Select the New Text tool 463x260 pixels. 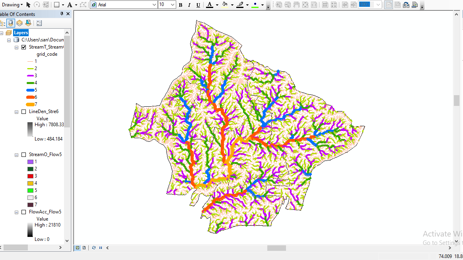[x=70, y=5]
